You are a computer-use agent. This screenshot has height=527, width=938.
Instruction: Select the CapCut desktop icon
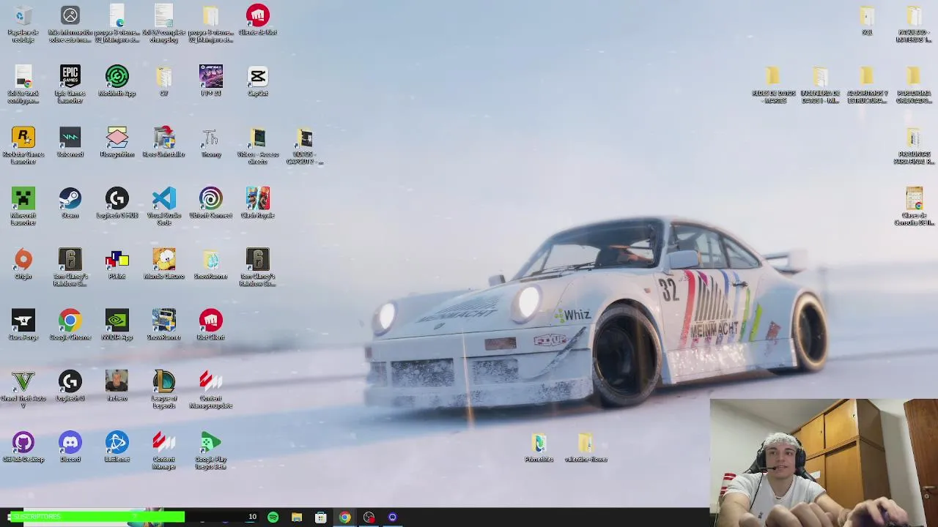257,81
